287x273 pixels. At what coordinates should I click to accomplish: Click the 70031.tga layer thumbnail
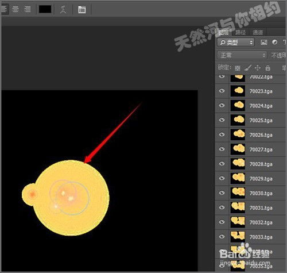click(x=238, y=207)
